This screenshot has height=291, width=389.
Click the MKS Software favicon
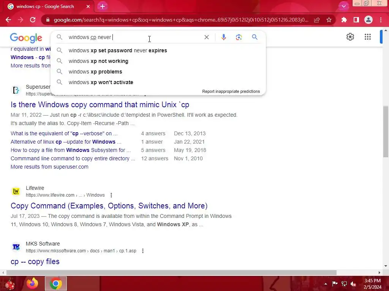(x=16, y=247)
